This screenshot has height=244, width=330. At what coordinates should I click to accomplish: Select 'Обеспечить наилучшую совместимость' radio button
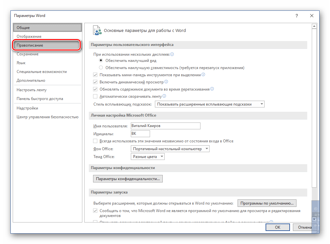click(x=101, y=68)
